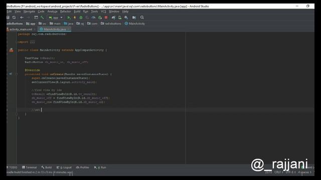
Task: Click the Save All toolbar icon
Action: [x=8, y=17]
